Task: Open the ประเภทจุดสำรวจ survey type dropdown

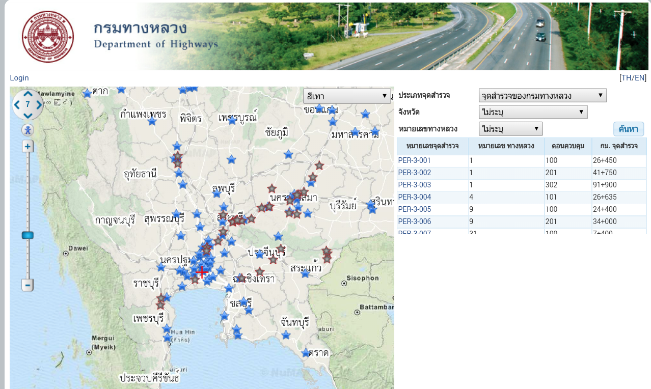Action: point(542,96)
